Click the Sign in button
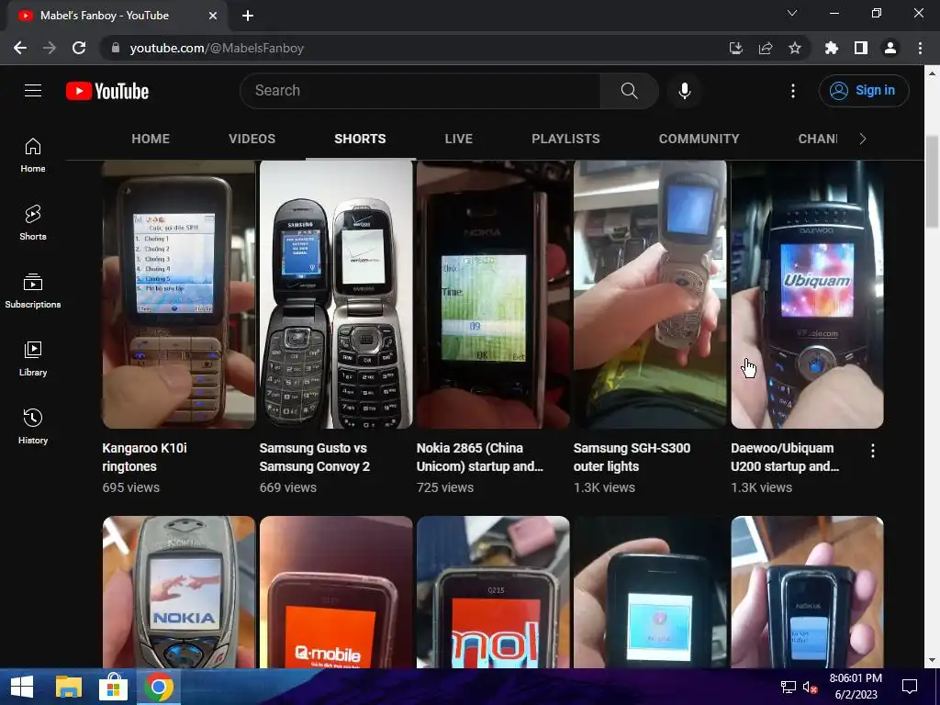This screenshot has width=940, height=705. (x=864, y=91)
